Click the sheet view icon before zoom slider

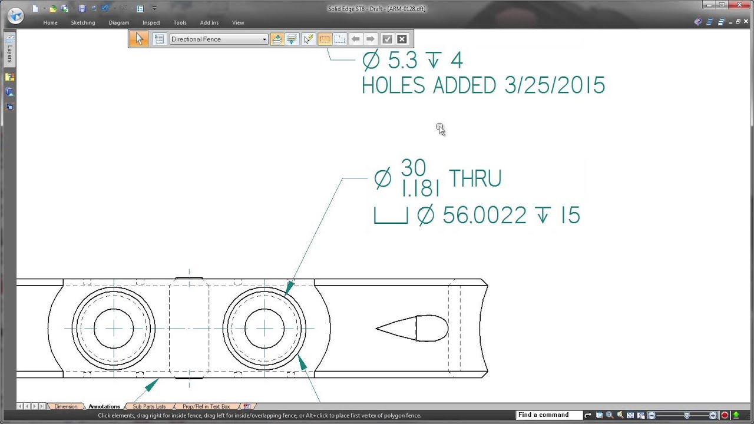click(x=641, y=415)
